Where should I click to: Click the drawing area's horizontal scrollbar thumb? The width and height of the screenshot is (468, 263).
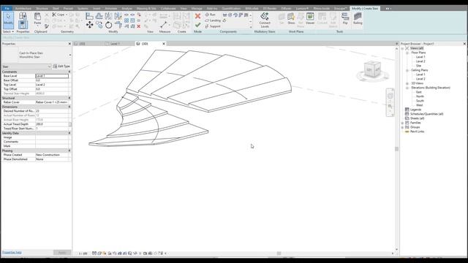279,254
